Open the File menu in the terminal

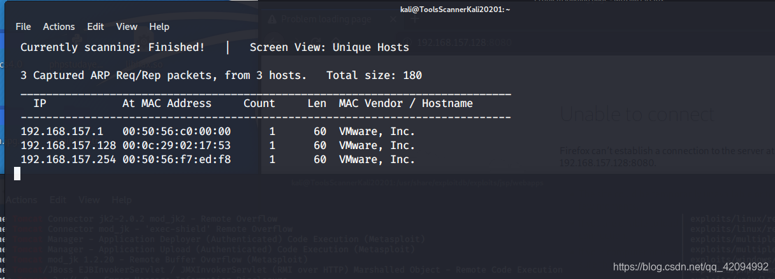tap(23, 27)
